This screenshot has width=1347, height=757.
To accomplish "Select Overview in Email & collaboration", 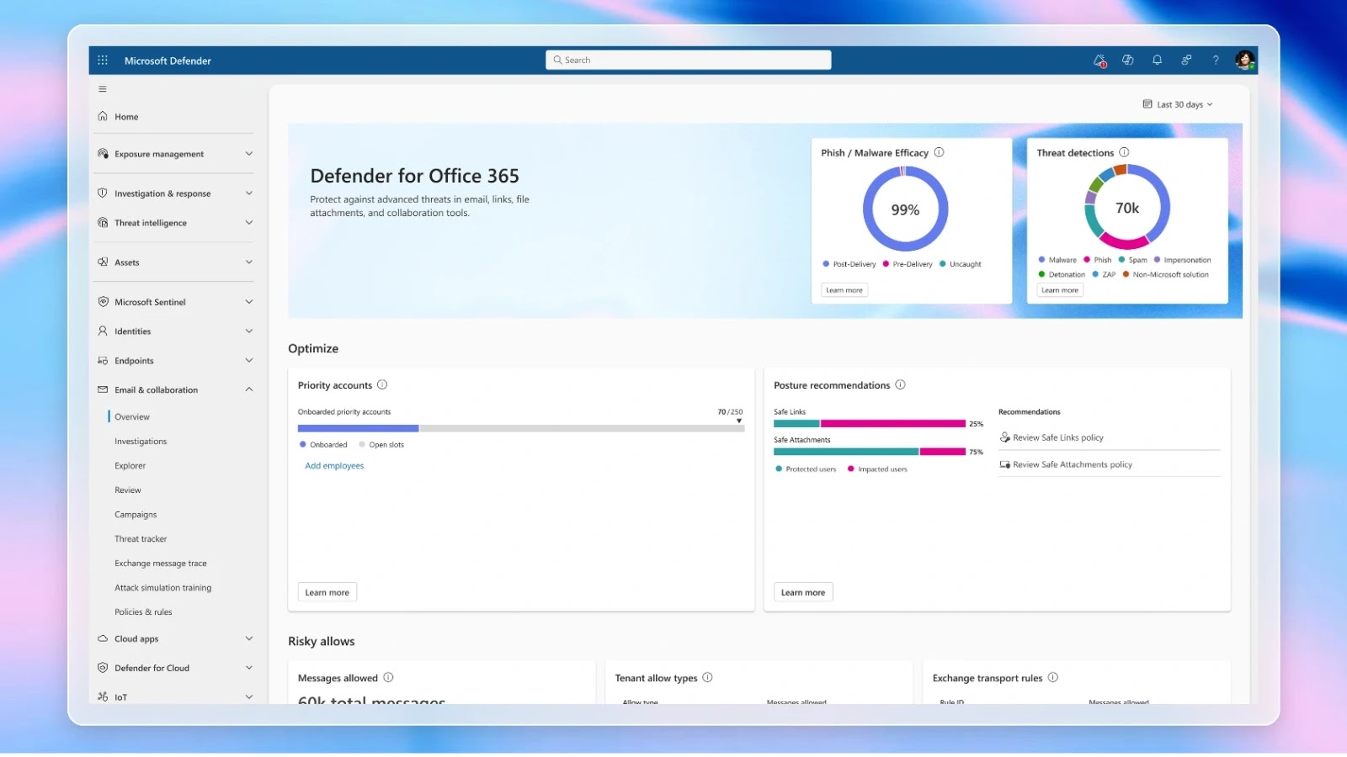I will tap(132, 417).
